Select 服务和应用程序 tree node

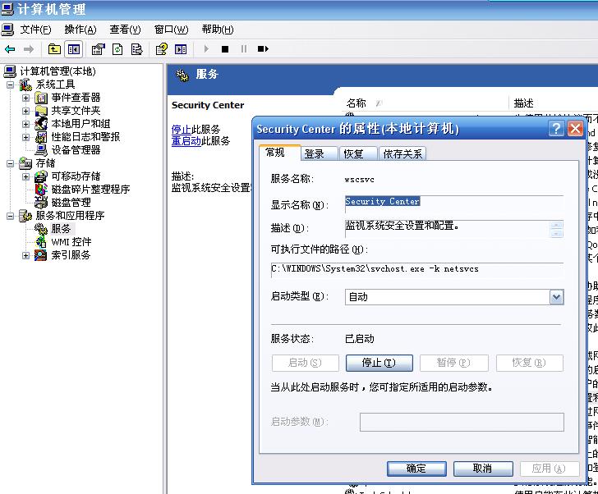[x=70, y=216]
